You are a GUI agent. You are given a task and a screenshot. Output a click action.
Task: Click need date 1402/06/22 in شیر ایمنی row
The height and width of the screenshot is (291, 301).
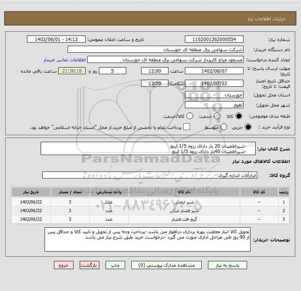click(31, 202)
